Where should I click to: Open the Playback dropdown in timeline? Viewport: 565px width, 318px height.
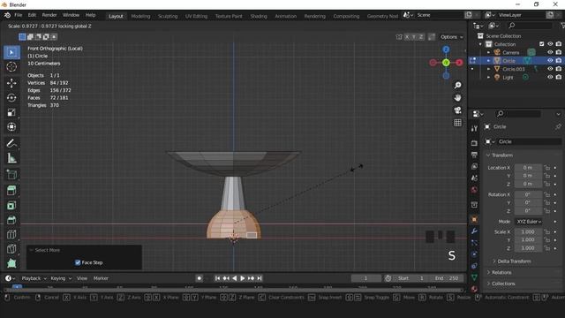pyautogui.click(x=34, y=278)
